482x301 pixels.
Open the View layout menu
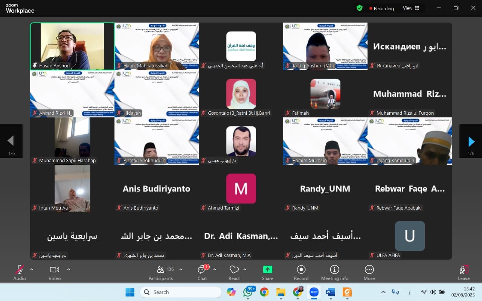(411, 8)
